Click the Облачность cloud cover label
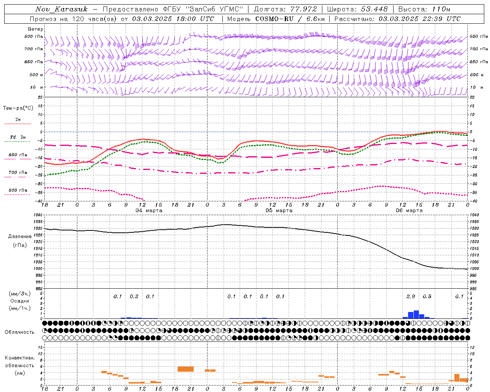Viewport: 490px width, 392px height. pyautogui.click(x=20, y=332)
